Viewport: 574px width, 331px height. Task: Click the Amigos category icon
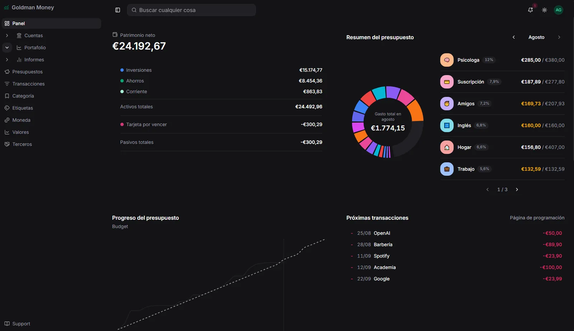click(447, 104)
